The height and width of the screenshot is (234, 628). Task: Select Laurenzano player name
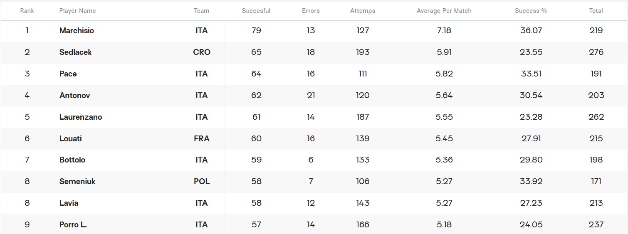tap(81, 117)
